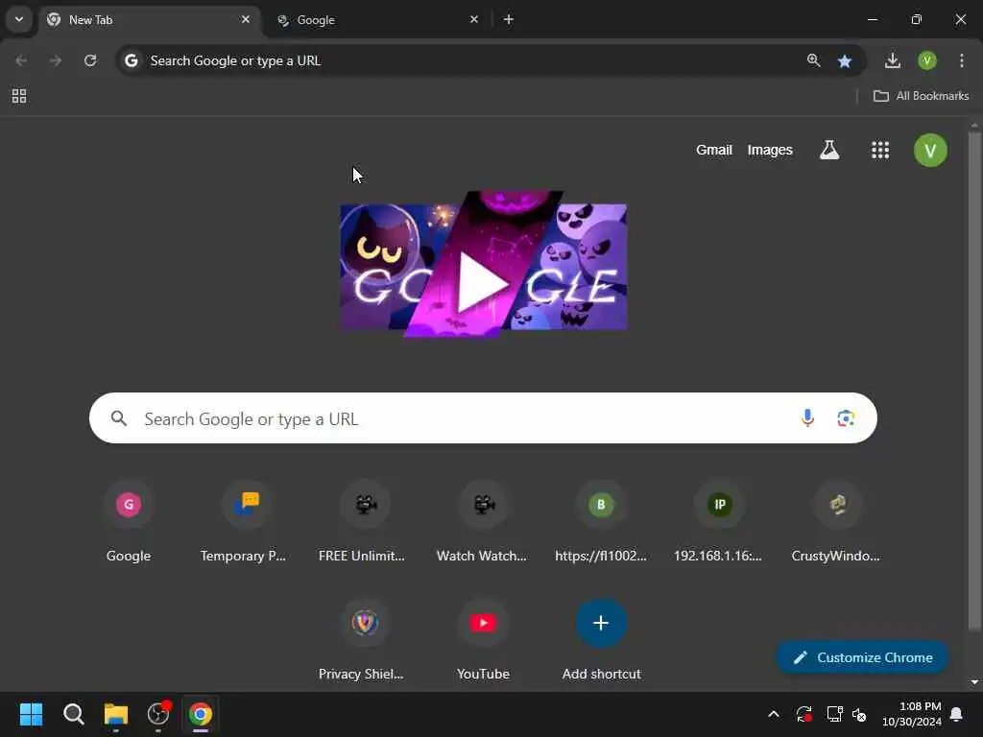Click the page vertical scrollbar

coord(973,381)
